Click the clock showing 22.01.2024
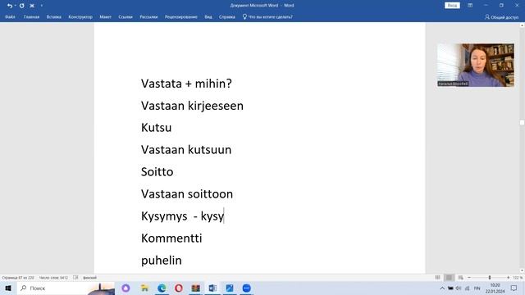This screenshot has width=525, height=295. pyautogui.click(x=495, y=288)
